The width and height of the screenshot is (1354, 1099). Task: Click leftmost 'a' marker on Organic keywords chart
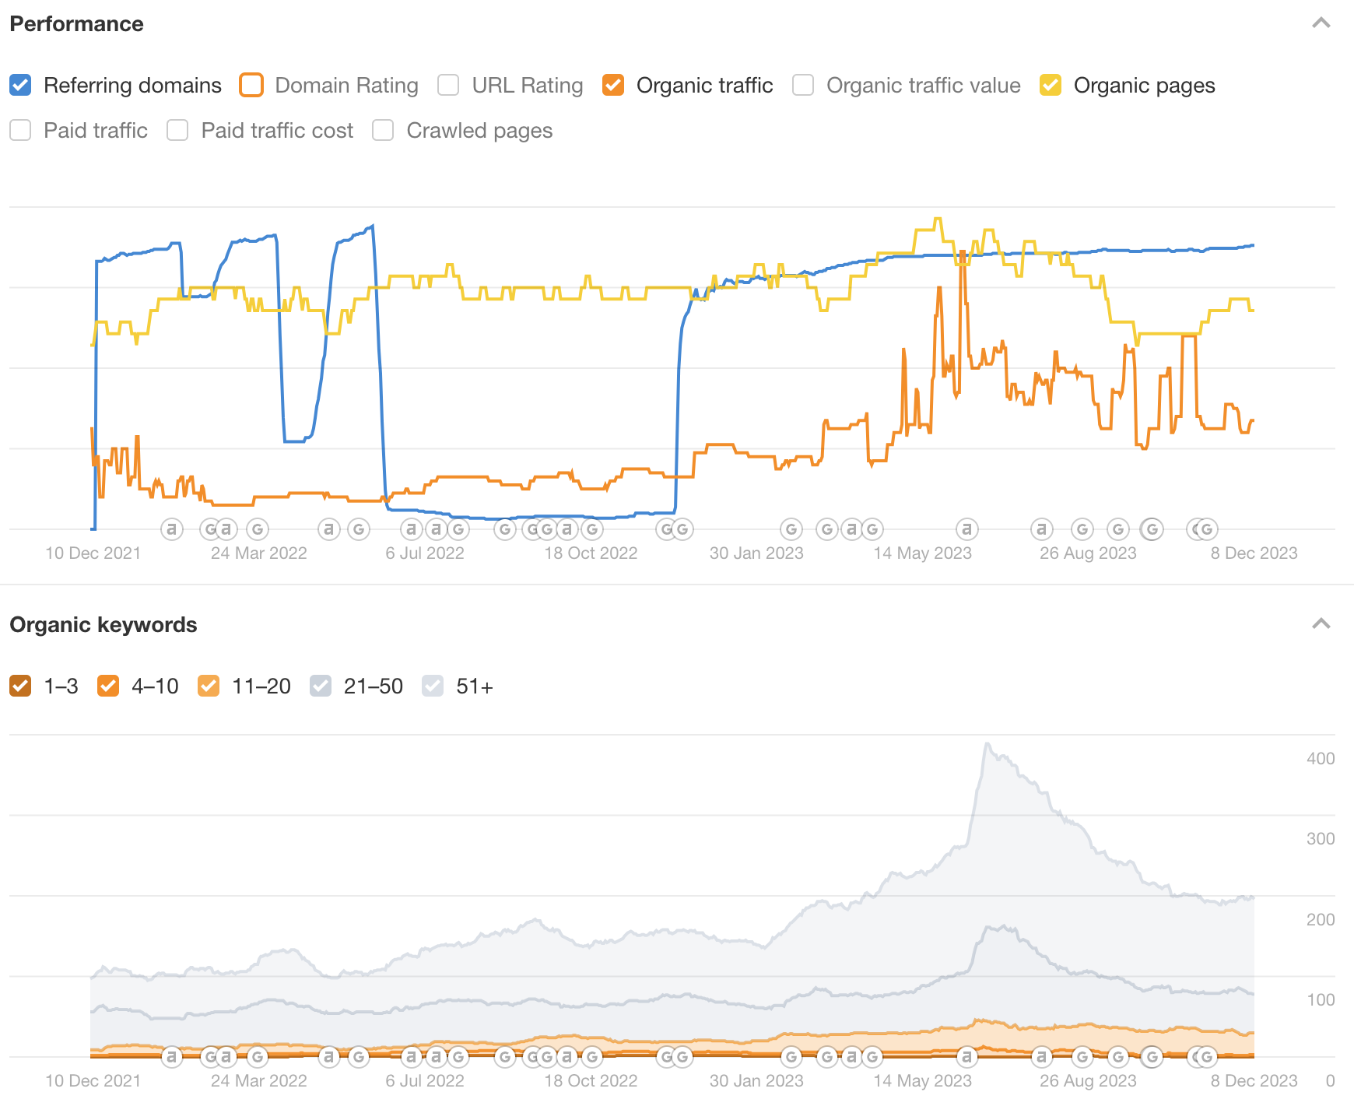coord(171,1057)
